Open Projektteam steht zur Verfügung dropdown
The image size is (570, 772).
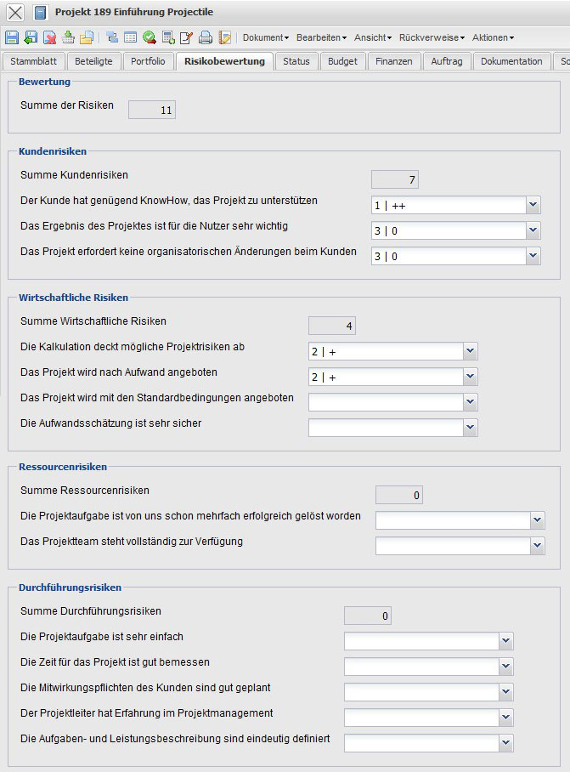pyautogui.click(x=536, y=546)
